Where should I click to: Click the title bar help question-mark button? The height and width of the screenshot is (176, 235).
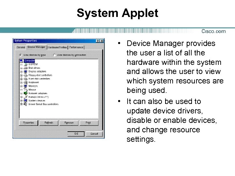point(98,41)
